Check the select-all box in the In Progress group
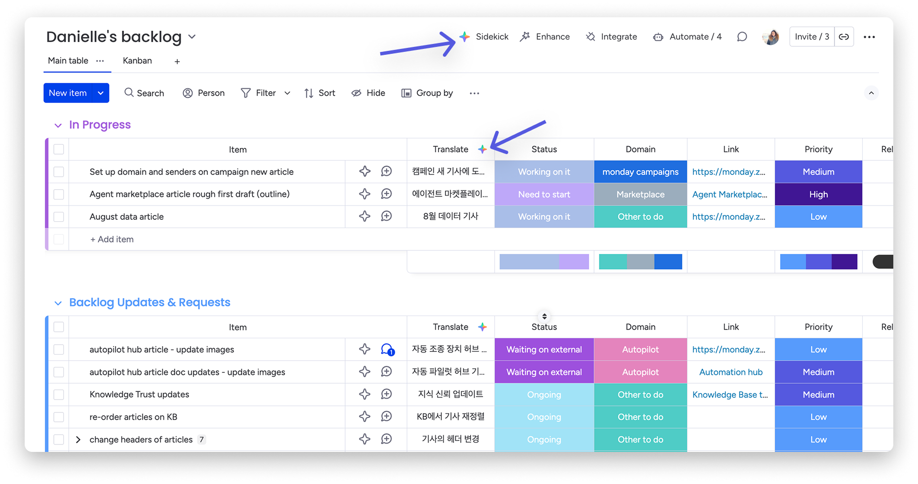 [58, 149]
